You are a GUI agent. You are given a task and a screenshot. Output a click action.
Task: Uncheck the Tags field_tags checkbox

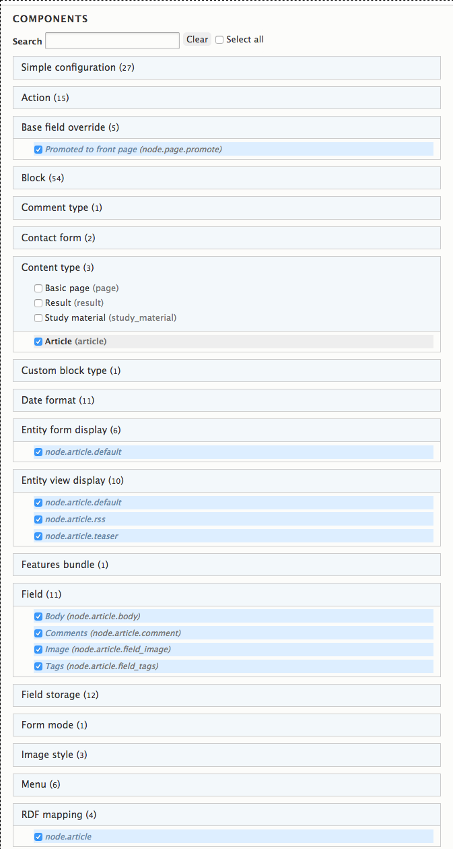[38, 666]
